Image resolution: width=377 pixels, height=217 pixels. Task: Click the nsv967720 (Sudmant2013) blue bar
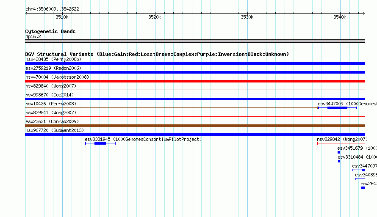pos(195,135)
